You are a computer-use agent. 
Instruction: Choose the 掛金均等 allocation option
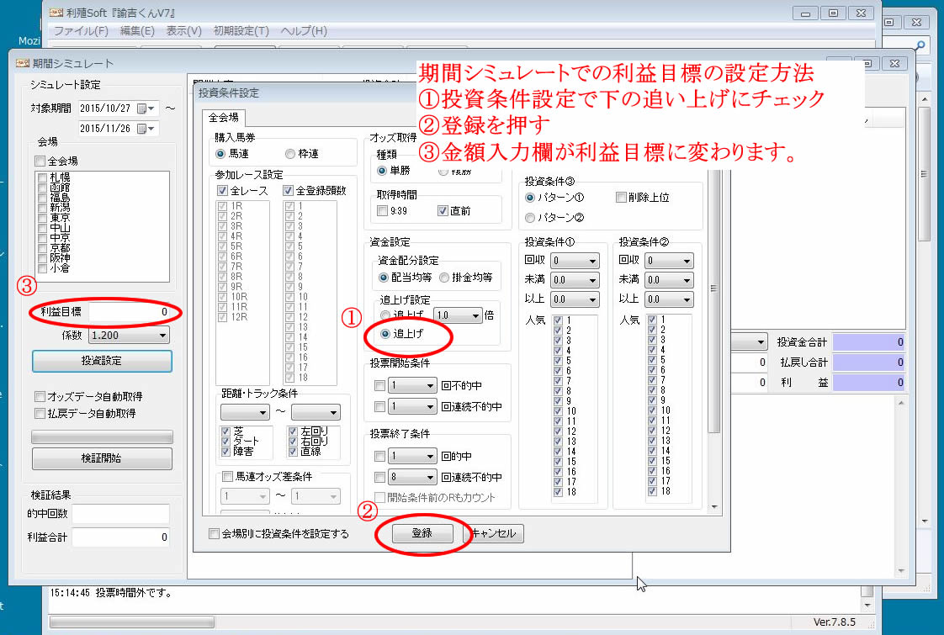[x=444, y=277]
